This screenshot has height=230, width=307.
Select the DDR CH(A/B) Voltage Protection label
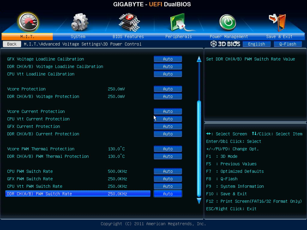click(43, 96)
